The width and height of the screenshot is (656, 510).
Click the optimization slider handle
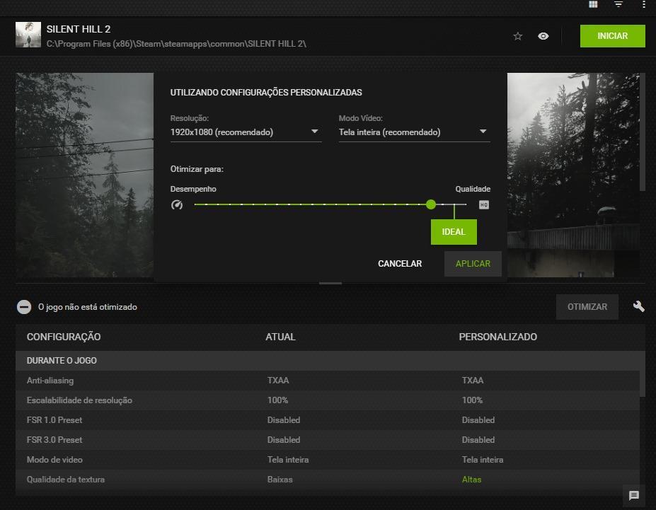[x=430, y=204]
